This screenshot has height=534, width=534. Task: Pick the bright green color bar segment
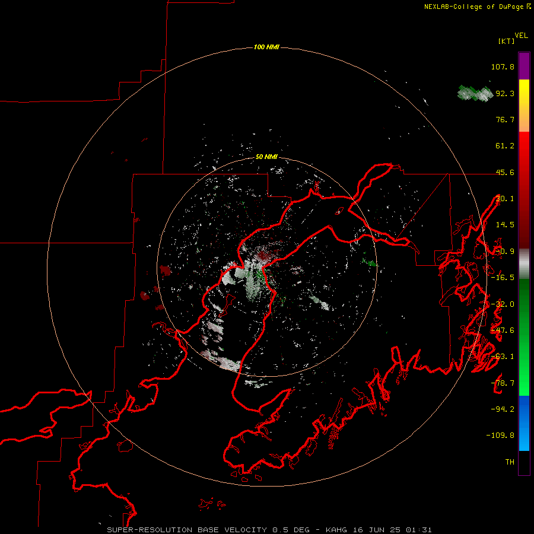click(524, 382)
